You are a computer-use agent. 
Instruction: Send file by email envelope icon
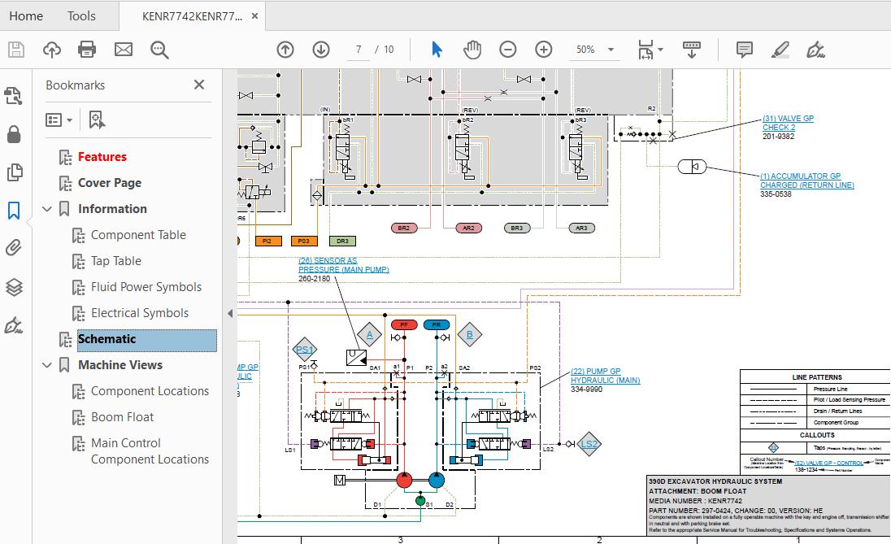tap(124, 50)
